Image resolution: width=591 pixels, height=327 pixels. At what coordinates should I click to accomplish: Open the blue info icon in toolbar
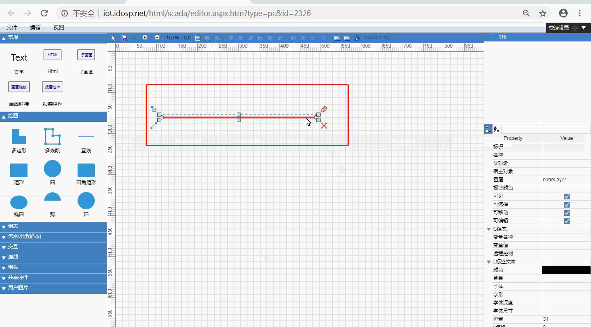click(x=357, y=38)
